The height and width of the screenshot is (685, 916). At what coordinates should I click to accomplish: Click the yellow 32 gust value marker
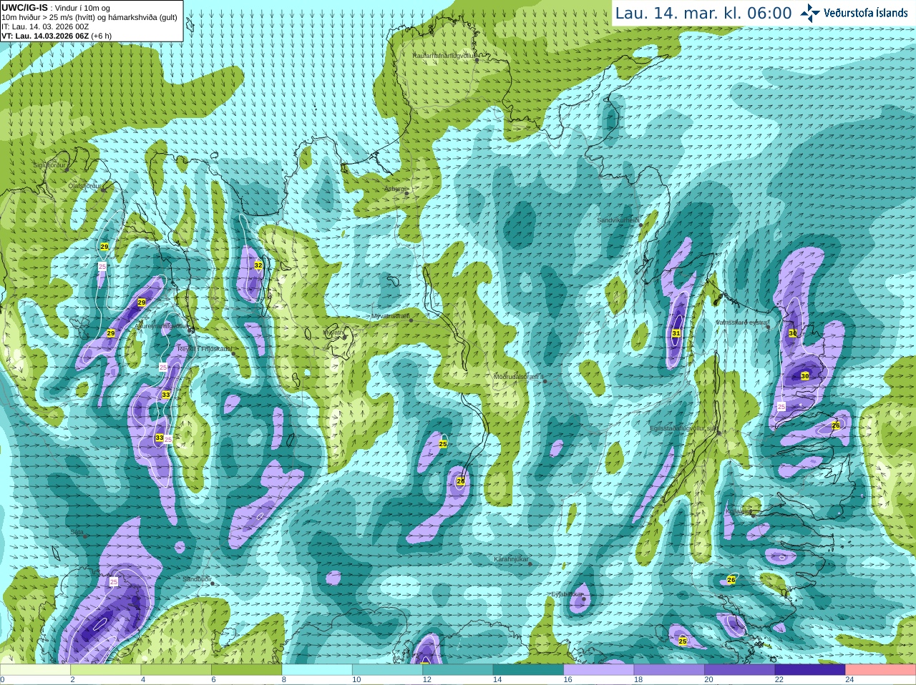[x=258, y=265]
